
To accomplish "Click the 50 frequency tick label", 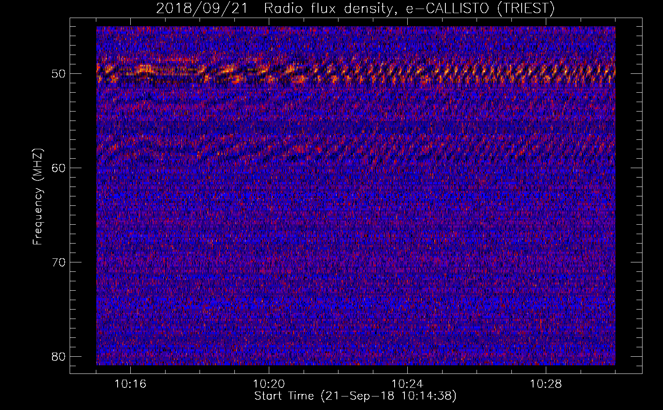I will [59, 74].
